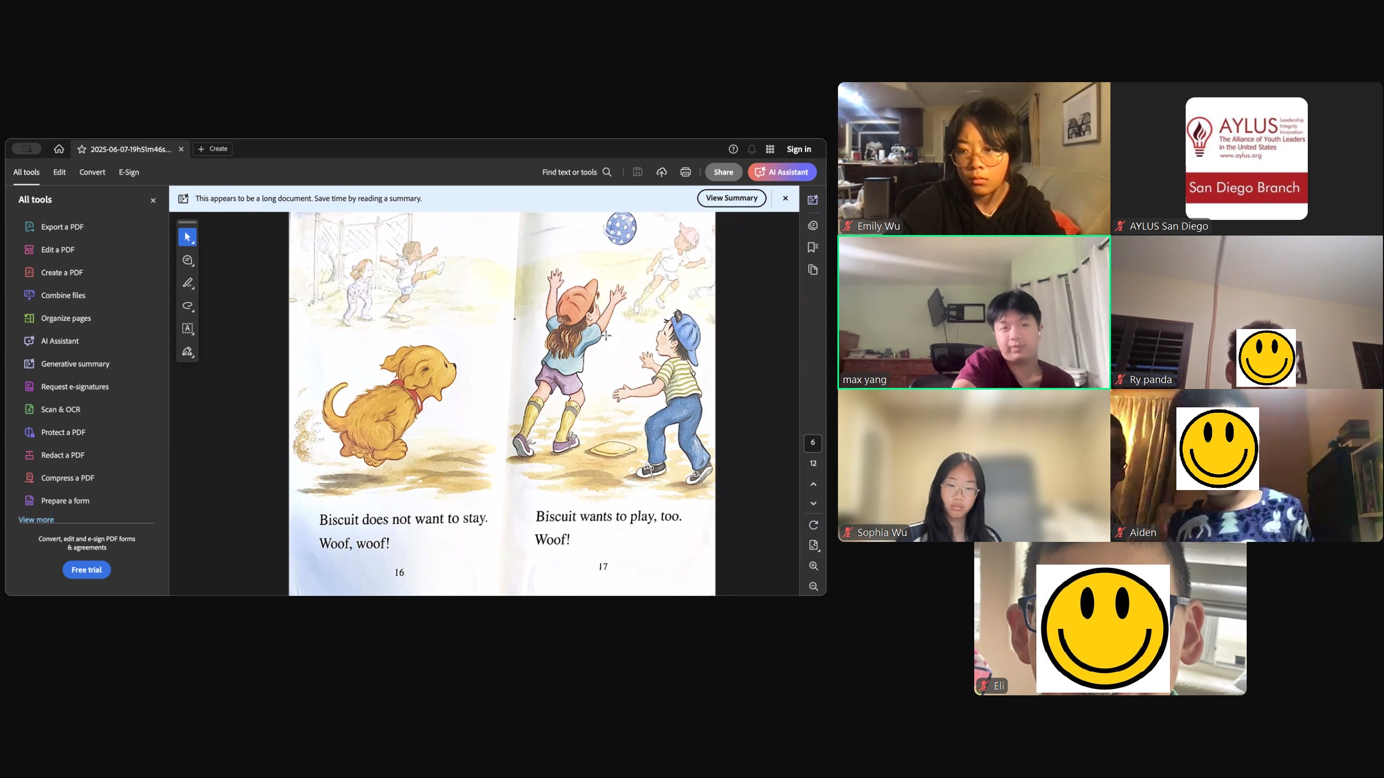Open bookmarks panel on right rail
Viewport: 1384px width, 778px height.
813,247
